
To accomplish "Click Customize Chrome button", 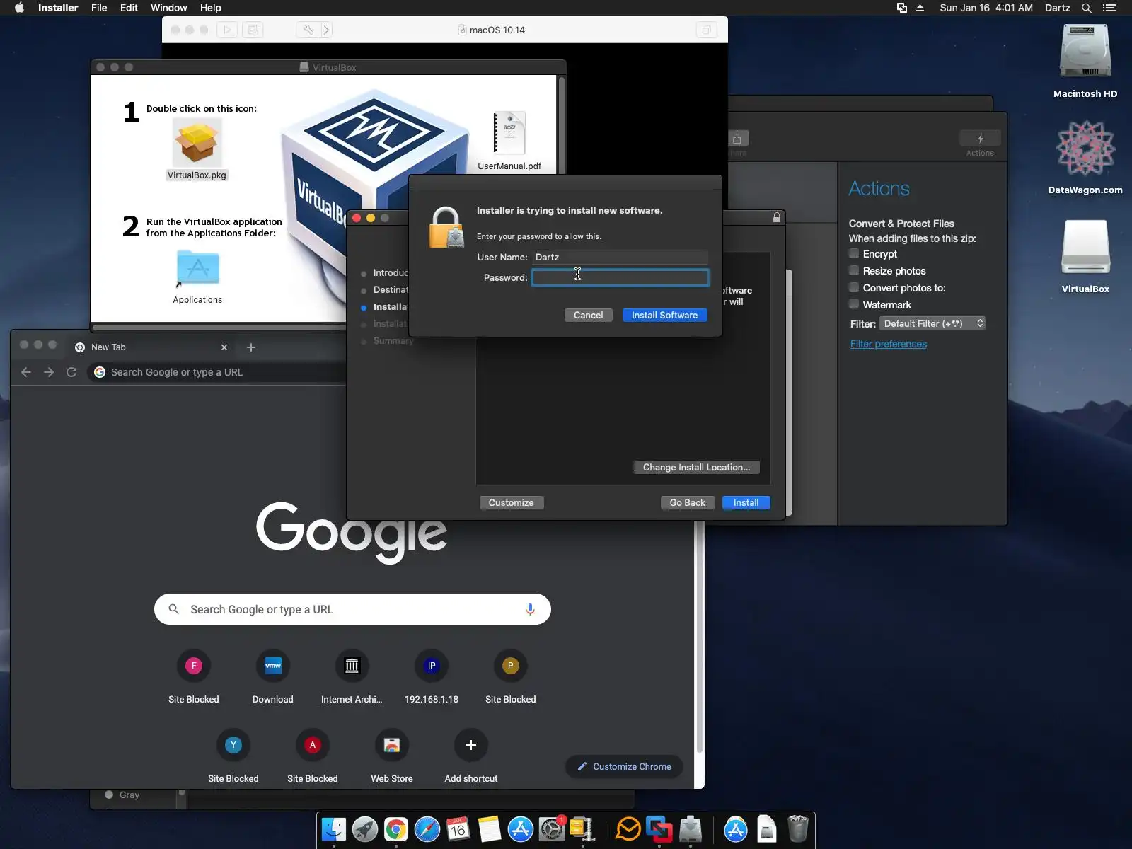I will coord(624,766).
